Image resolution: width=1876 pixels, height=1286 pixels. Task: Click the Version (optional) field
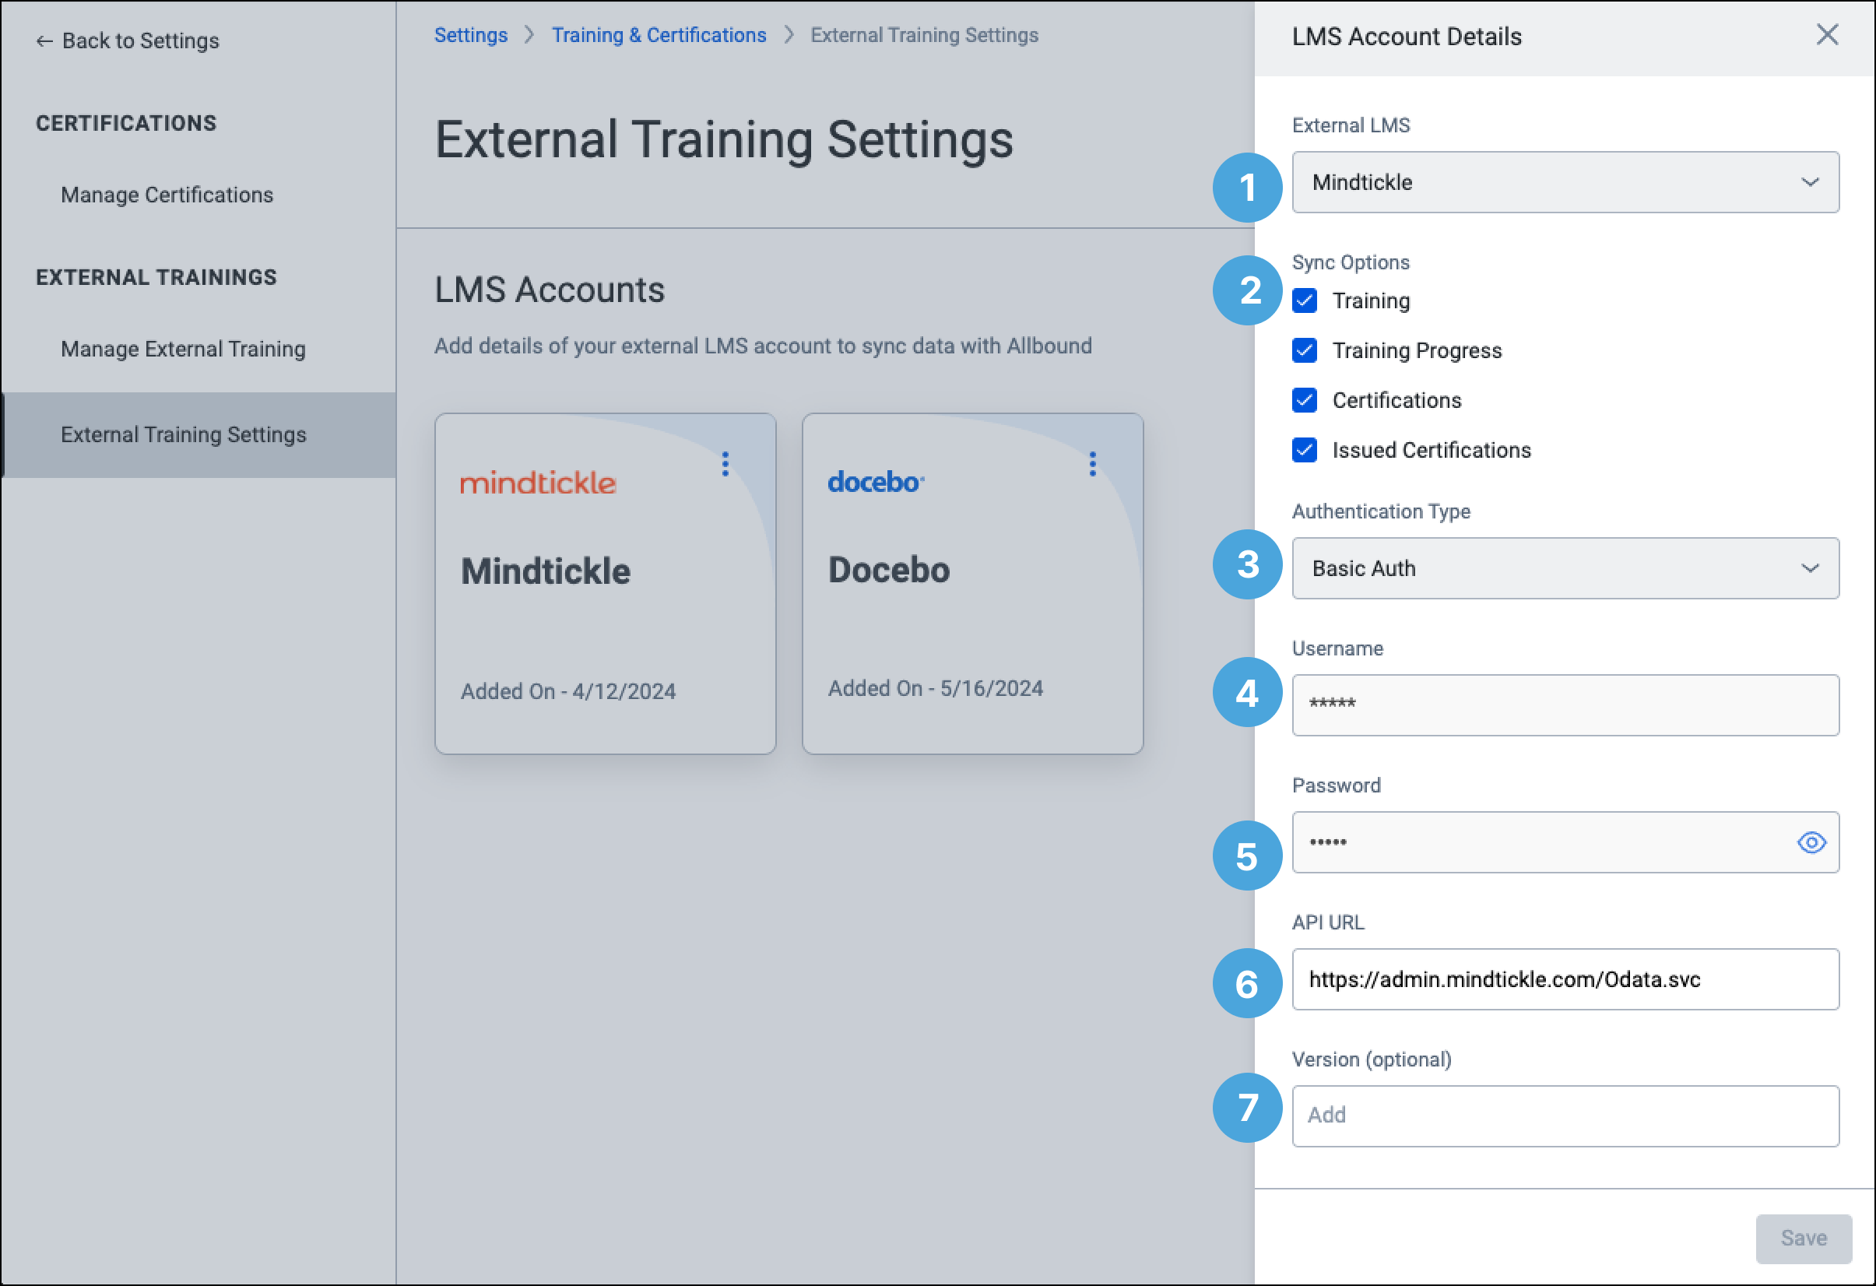[x=1565, y=1116]
